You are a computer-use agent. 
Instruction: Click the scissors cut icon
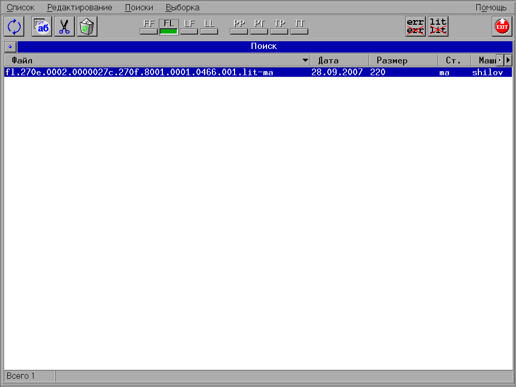pos(64,27)
